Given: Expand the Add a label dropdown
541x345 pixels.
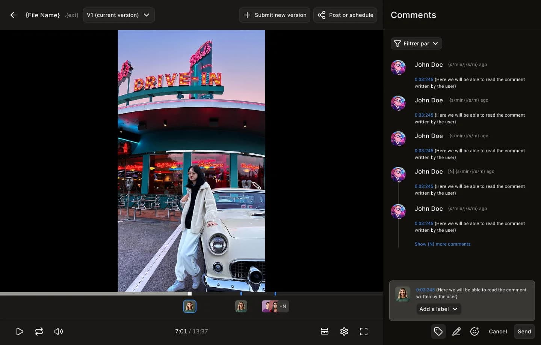Looking at the screenshot, I should (x=438, y=309).
